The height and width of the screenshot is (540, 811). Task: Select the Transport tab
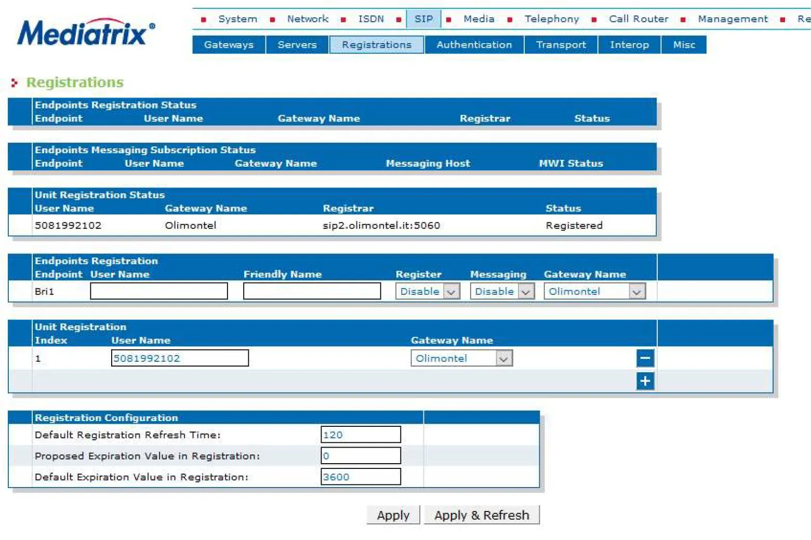[561, 45]
